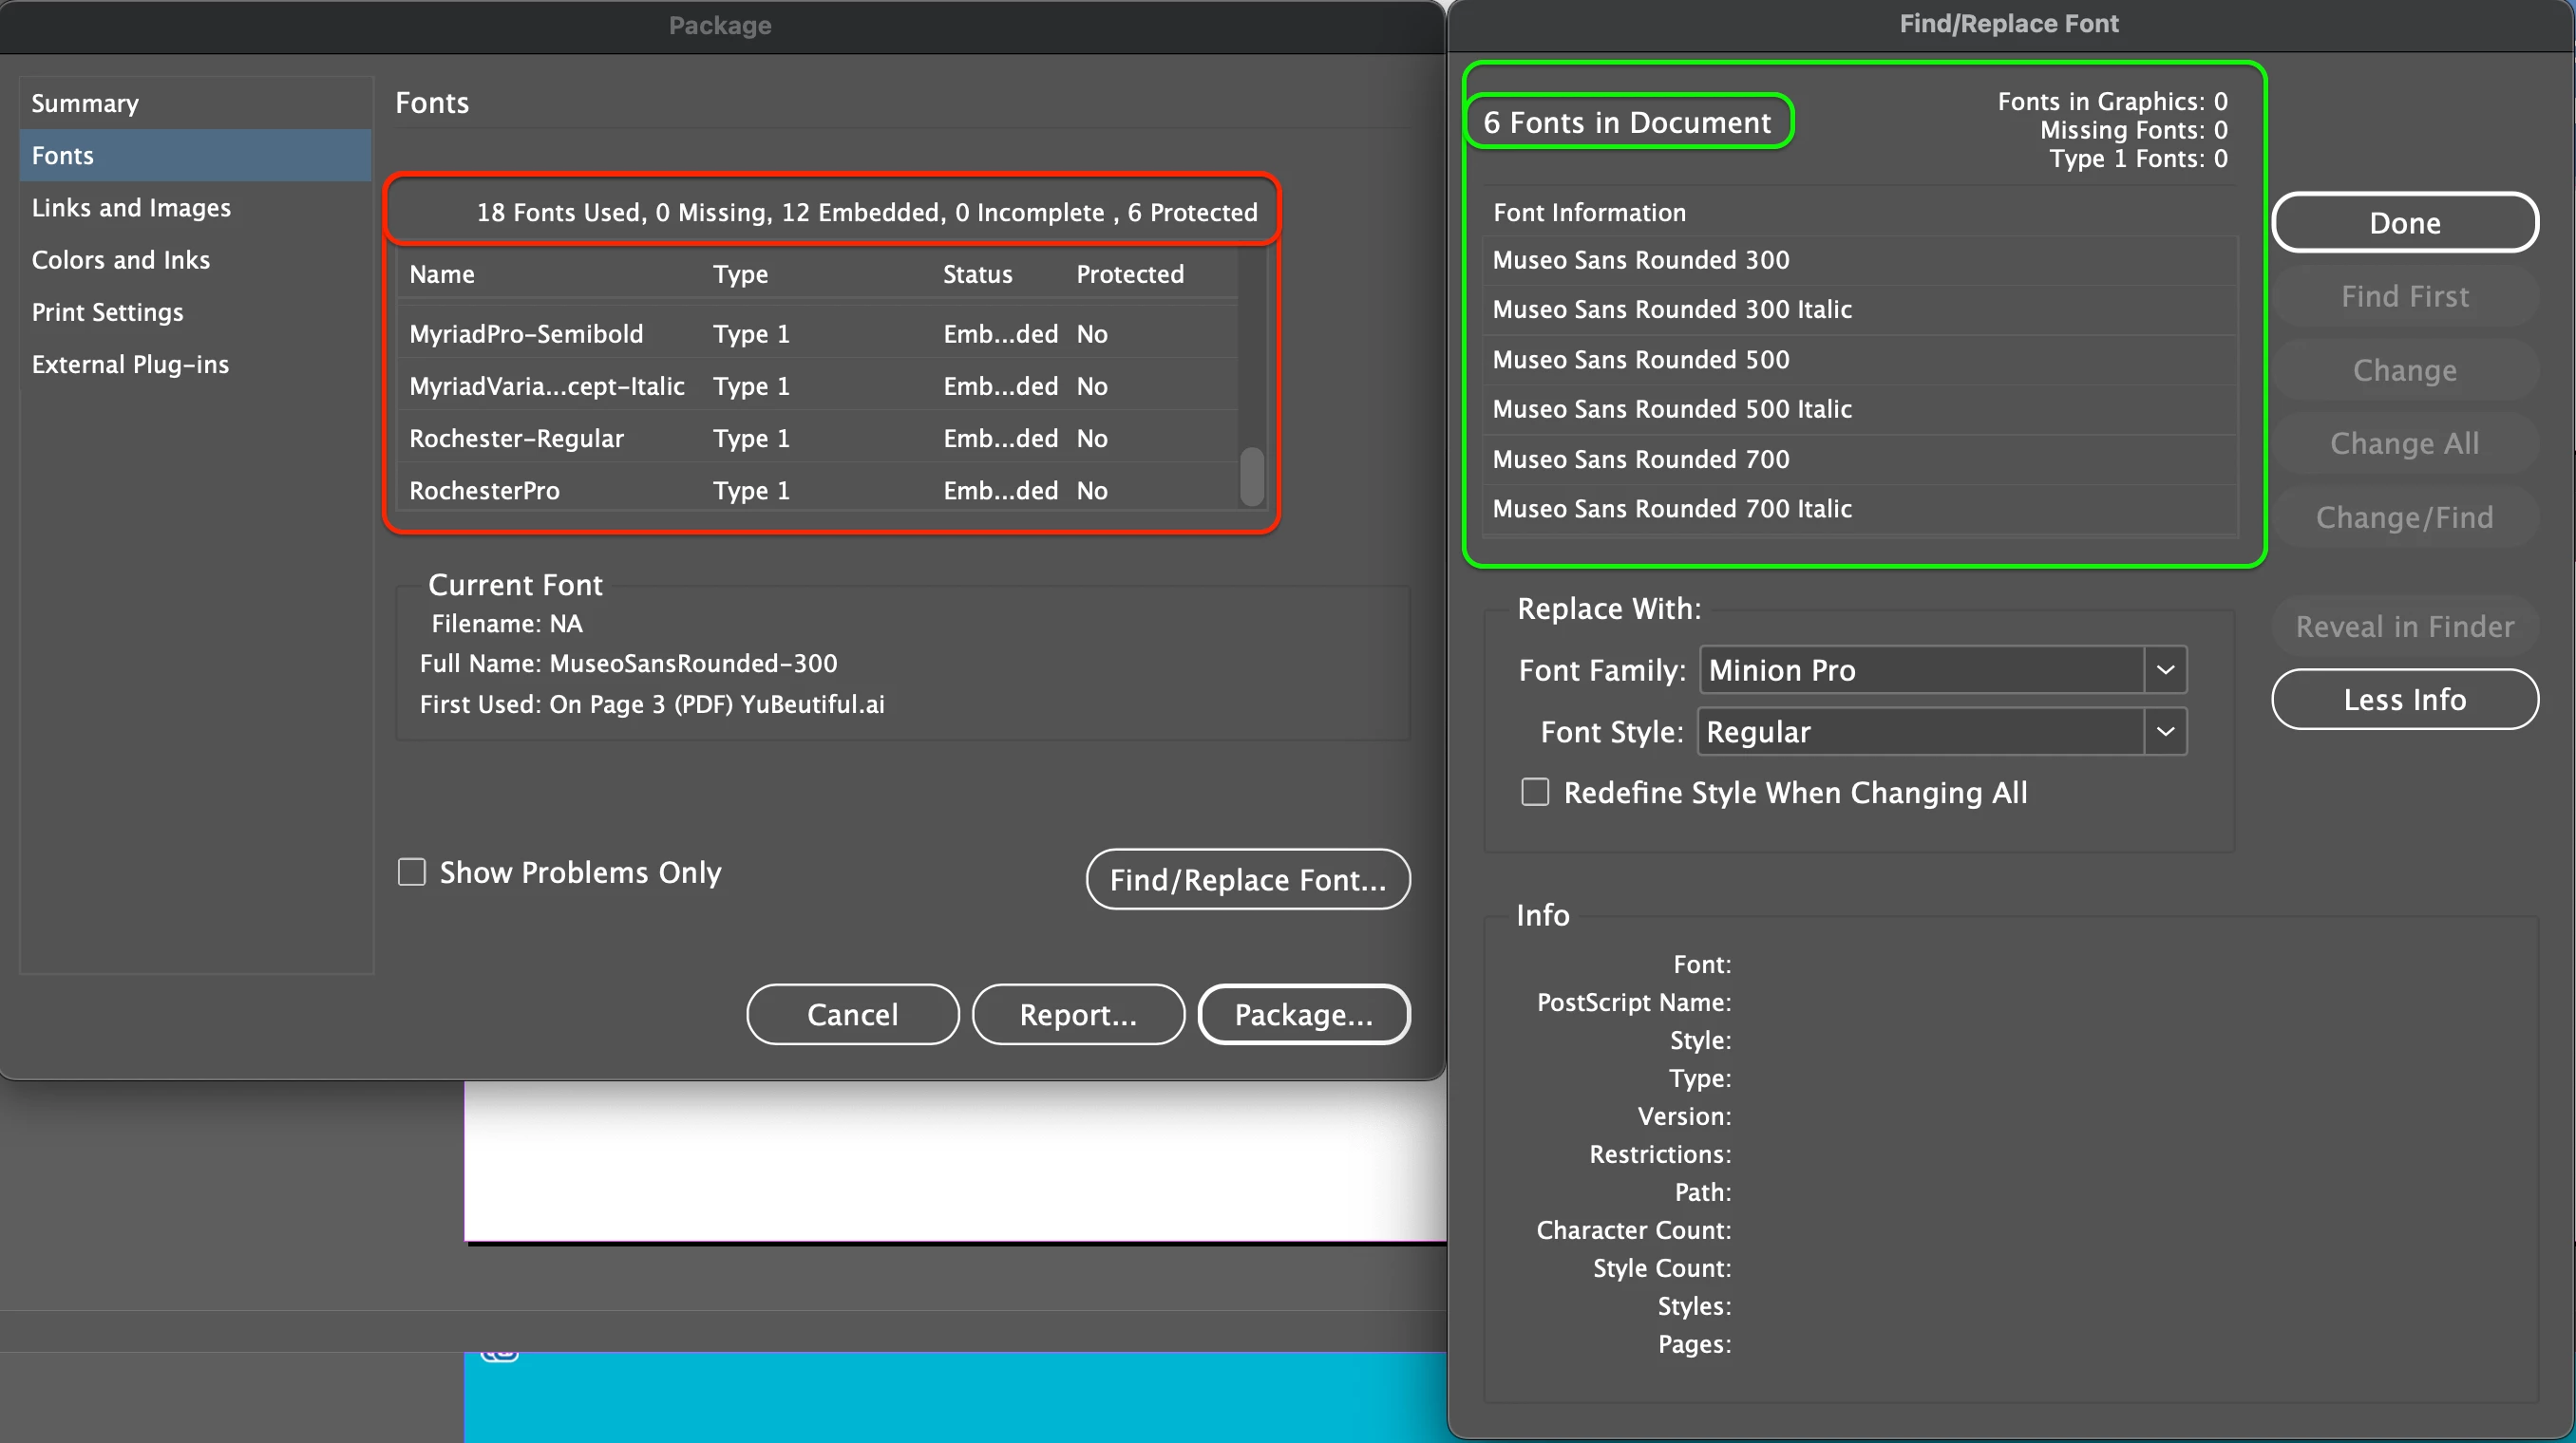Expand the Font Family dropdown arrow
Screen dimensions: 2576x1443
(x=2165, y=669)
